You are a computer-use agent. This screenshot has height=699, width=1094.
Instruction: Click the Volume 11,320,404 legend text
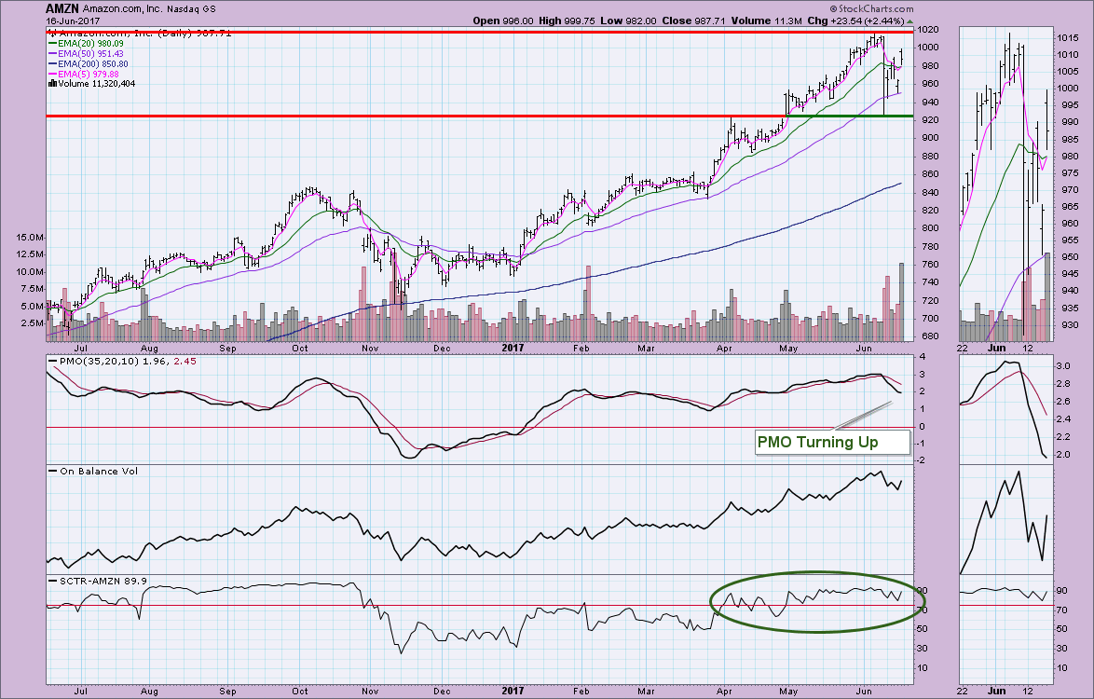97,84
